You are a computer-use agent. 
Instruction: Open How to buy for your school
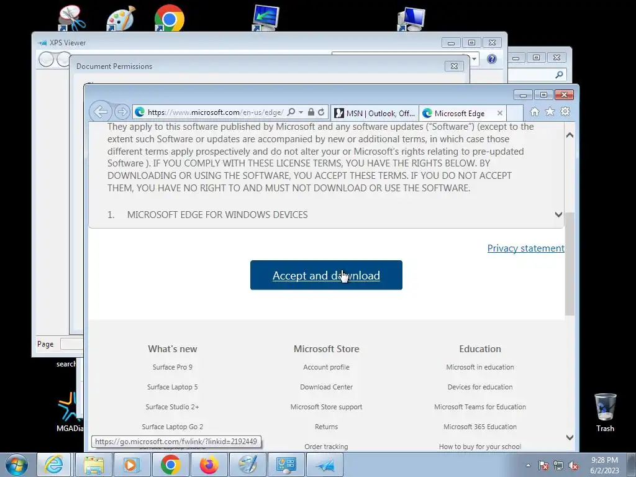(480, 447)
